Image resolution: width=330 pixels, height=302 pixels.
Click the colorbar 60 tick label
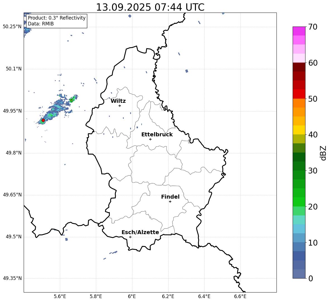click(x=313, y=63)
